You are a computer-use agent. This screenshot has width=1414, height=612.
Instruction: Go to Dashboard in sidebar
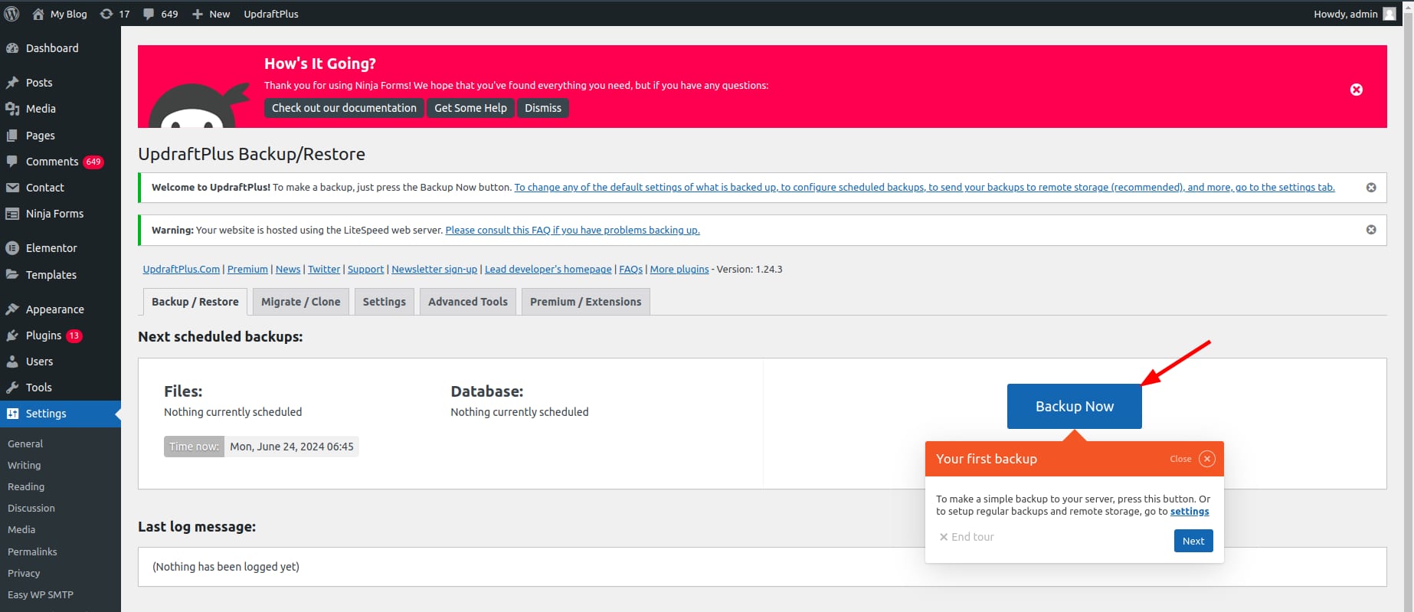[51, 48]
